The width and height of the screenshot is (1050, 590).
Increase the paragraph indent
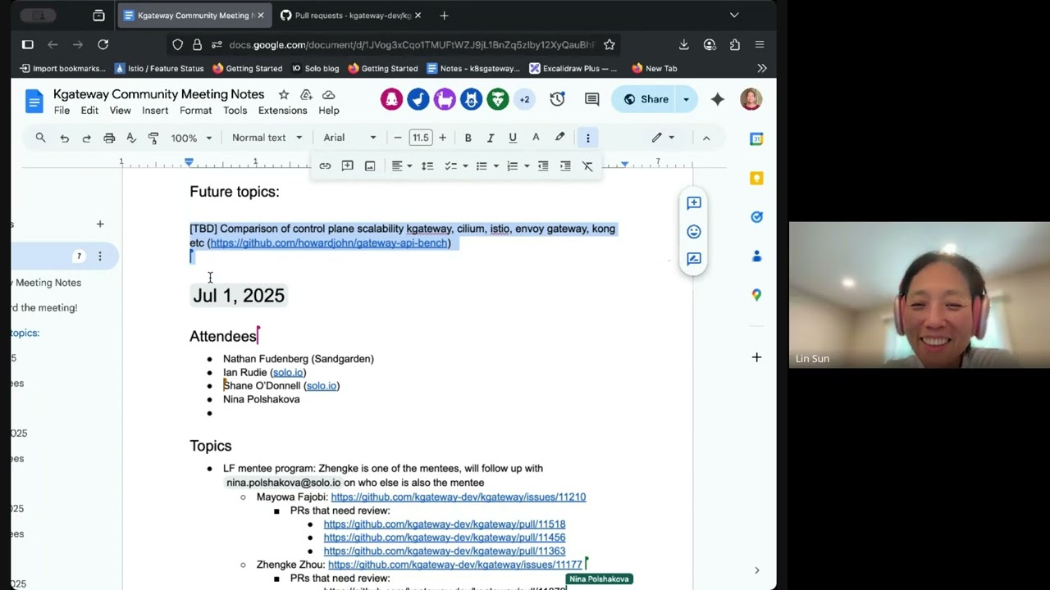tap(565, 166)
